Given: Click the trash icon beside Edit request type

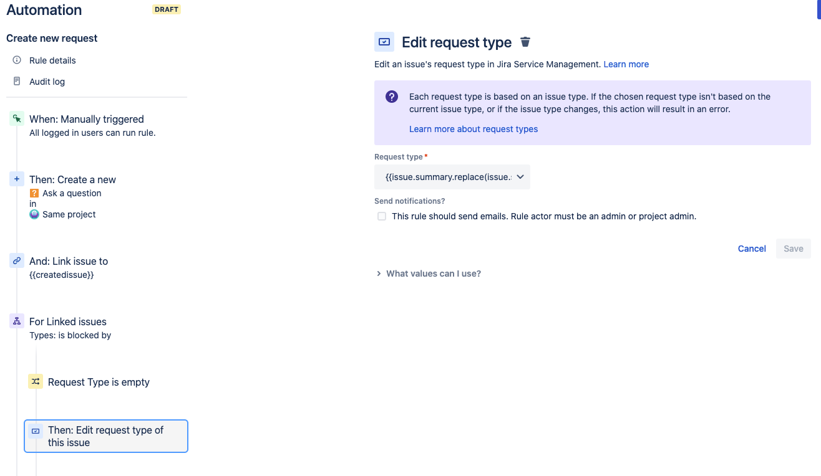Looking at the screenshot, I should coord(525,42).
